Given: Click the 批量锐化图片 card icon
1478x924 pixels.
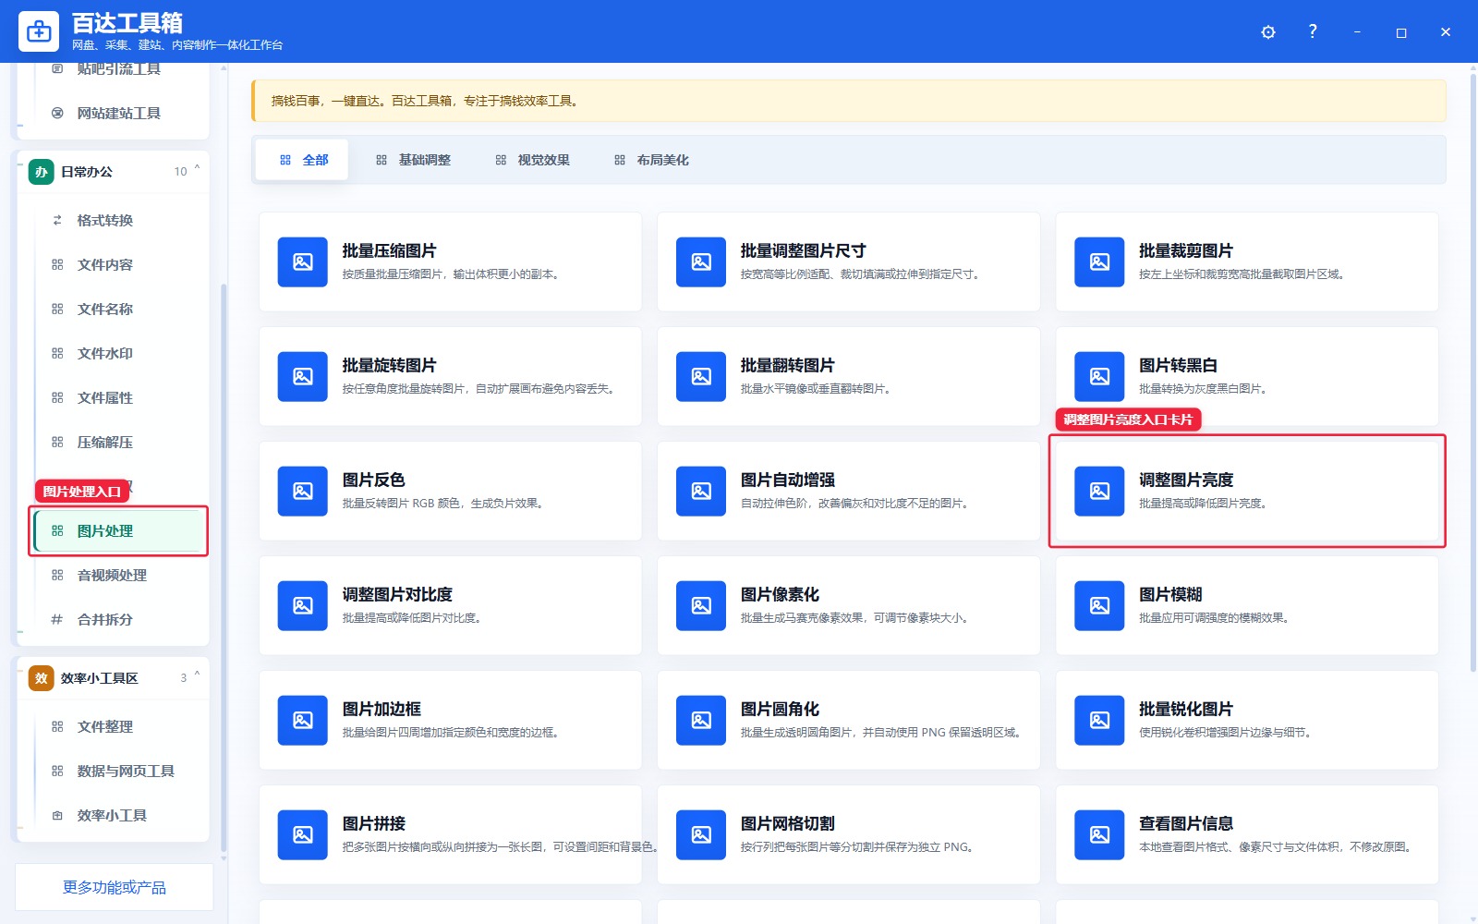Looking at the screenshot, I should pyautogui.click(x=1099, y=721).
